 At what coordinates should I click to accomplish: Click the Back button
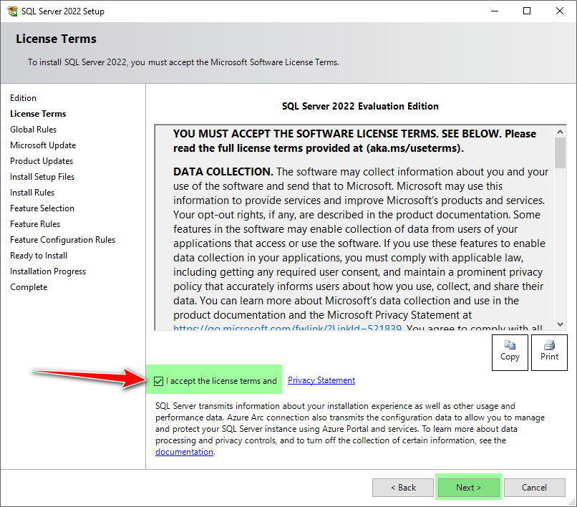[x=403, y=488]
